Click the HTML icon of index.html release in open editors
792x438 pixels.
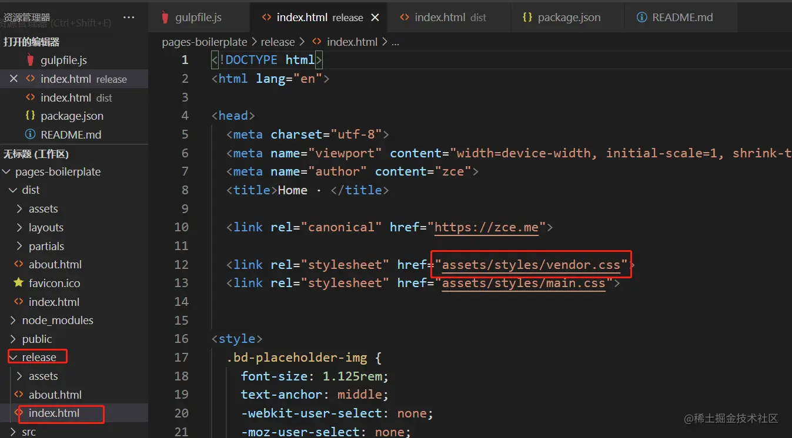(x=31, y=79)
